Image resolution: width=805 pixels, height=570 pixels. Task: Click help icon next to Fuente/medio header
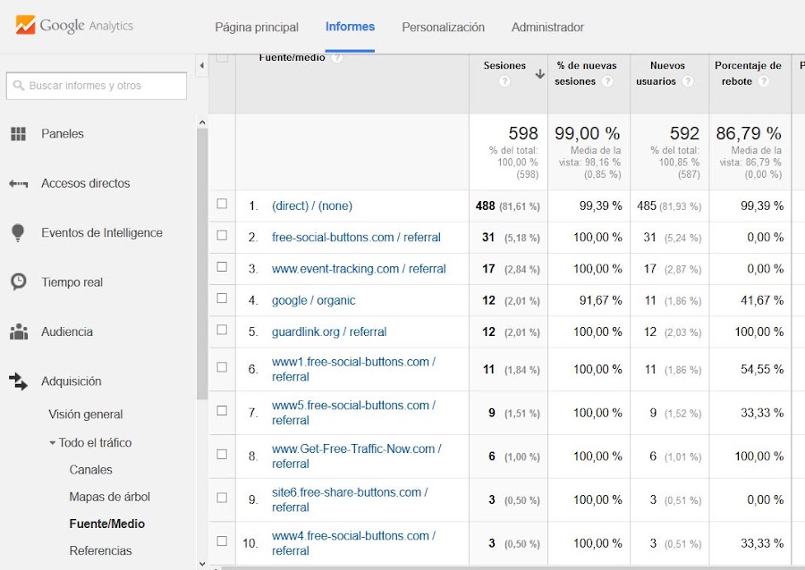(337, 57)
